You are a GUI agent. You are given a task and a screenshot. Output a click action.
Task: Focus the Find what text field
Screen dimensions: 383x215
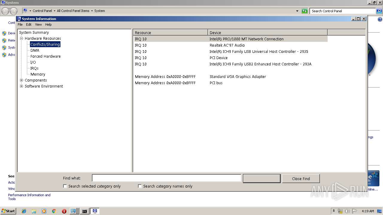tap(166, 178)
